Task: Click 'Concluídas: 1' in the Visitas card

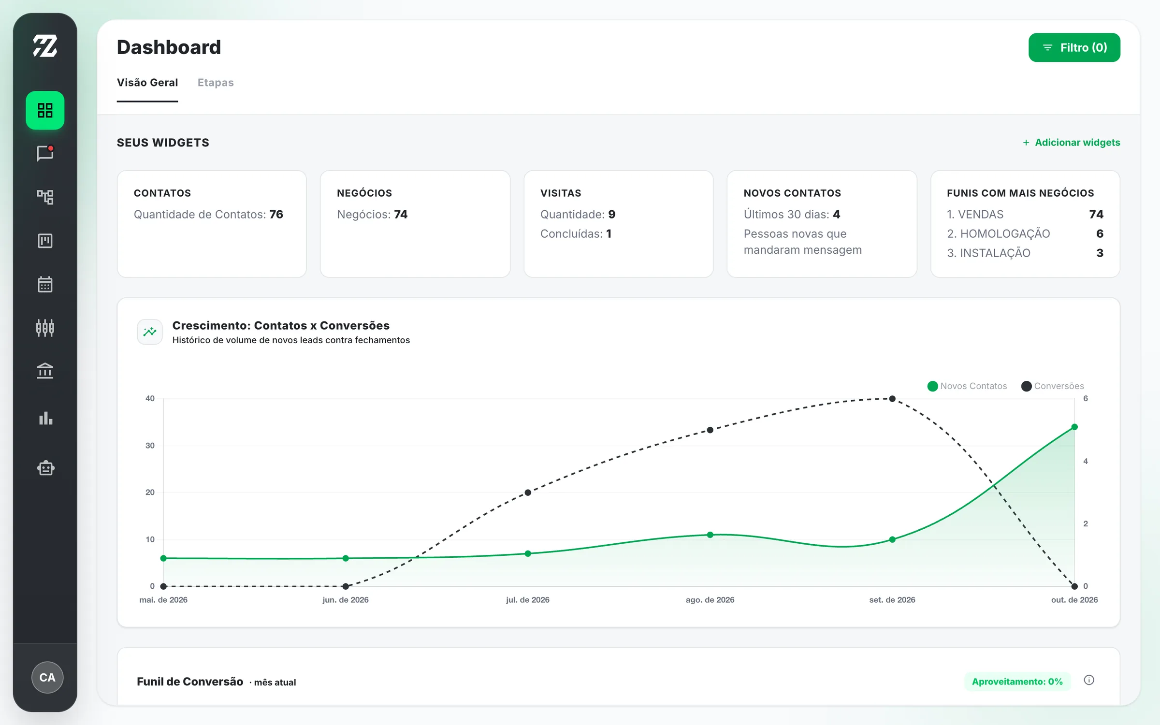Action: [x=576, y=233]
